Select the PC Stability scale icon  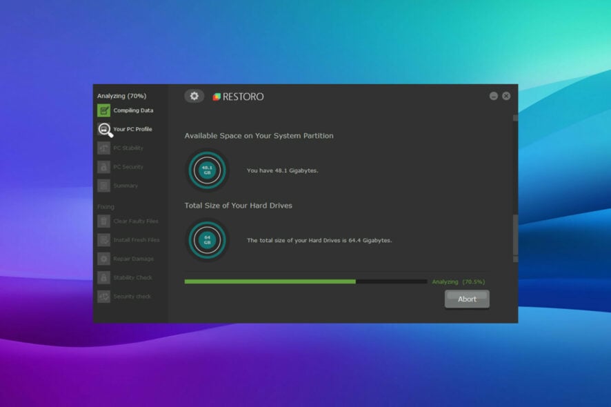pos(103,148)
